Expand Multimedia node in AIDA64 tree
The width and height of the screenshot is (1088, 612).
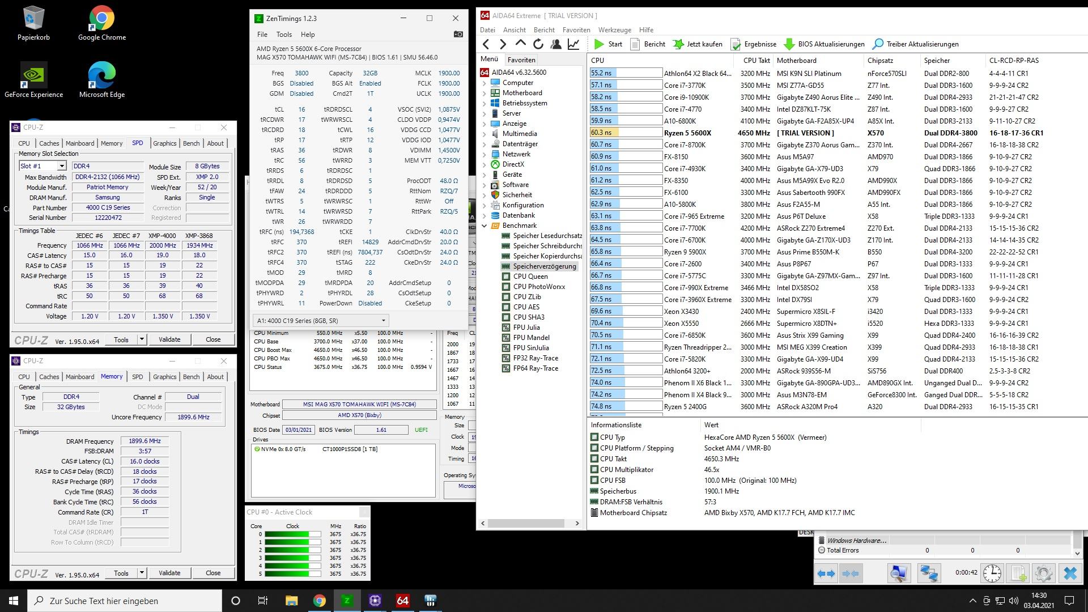tap(484, 134)
